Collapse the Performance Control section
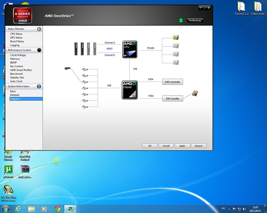This screenshot has height=213, width=267. tap(7, 50)
